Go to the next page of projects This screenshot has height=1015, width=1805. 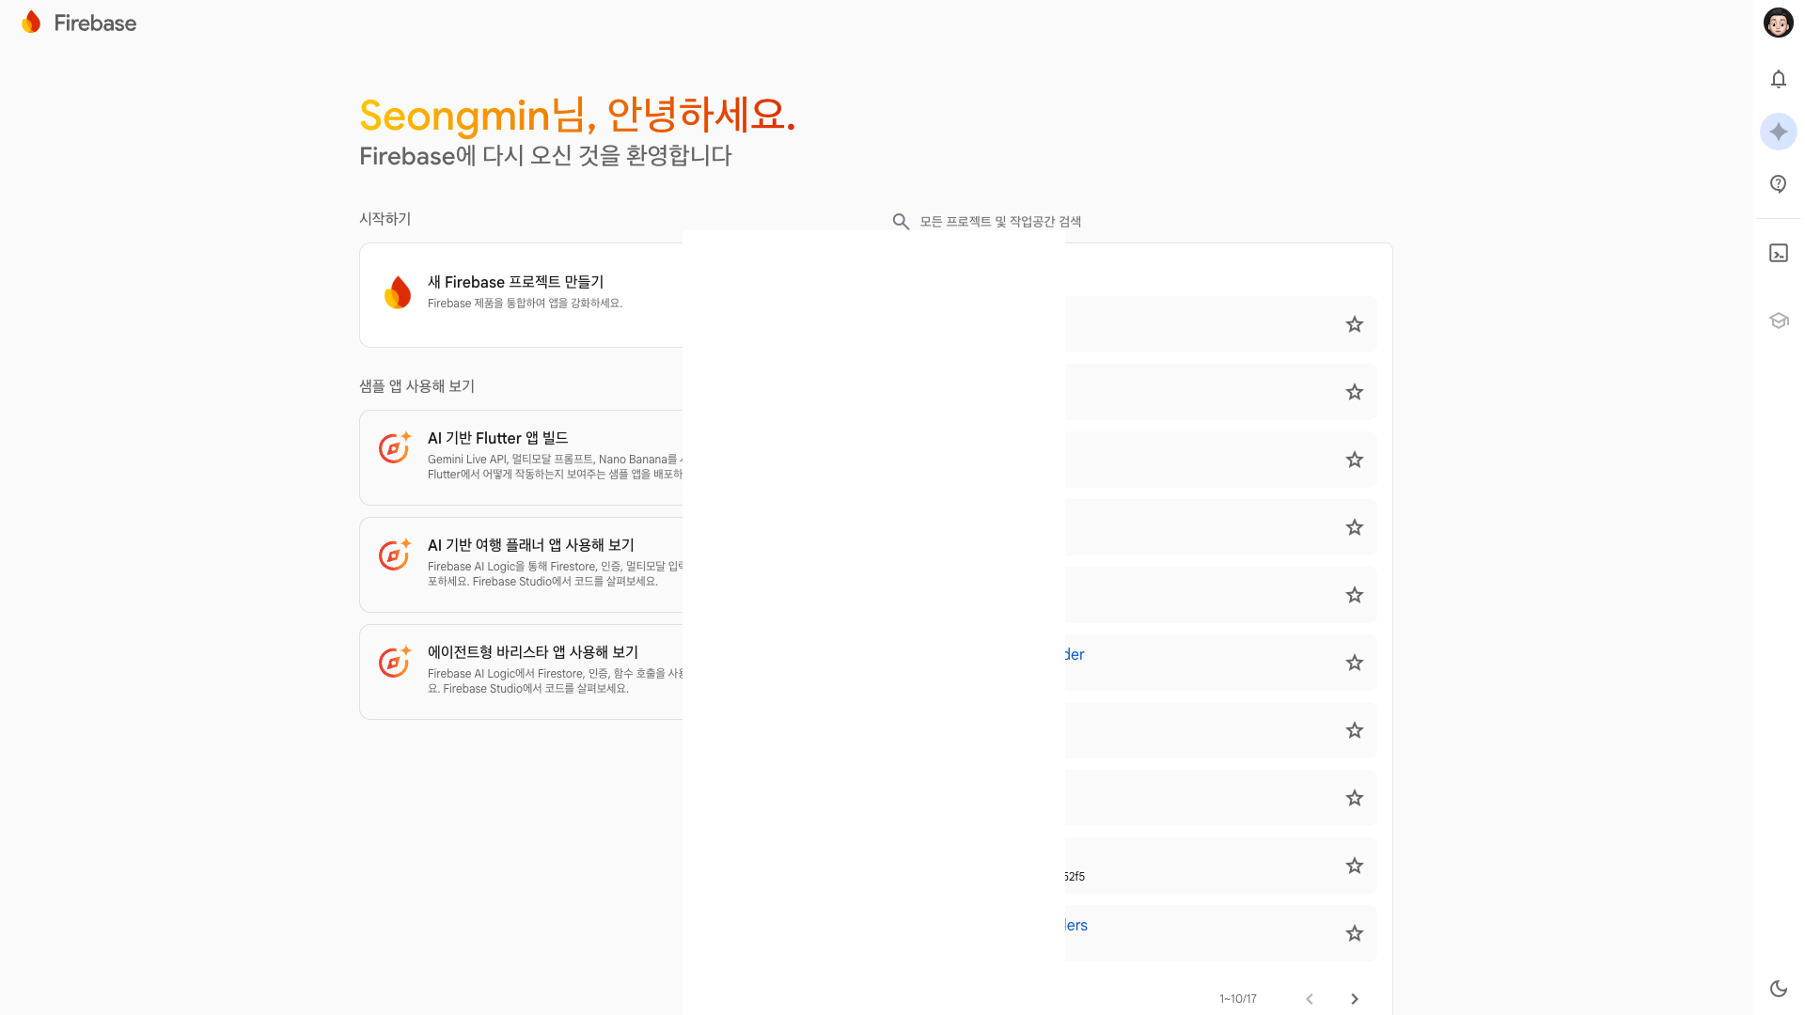tap(1354, 999)
